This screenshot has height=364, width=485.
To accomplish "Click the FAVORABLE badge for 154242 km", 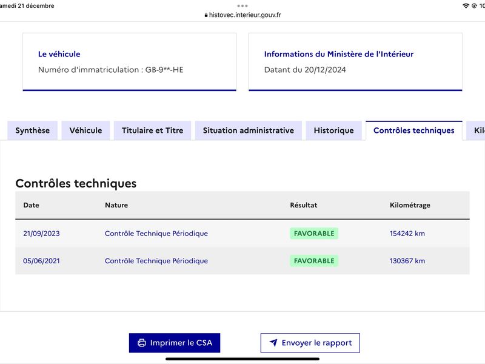I will tap(314, 234).
